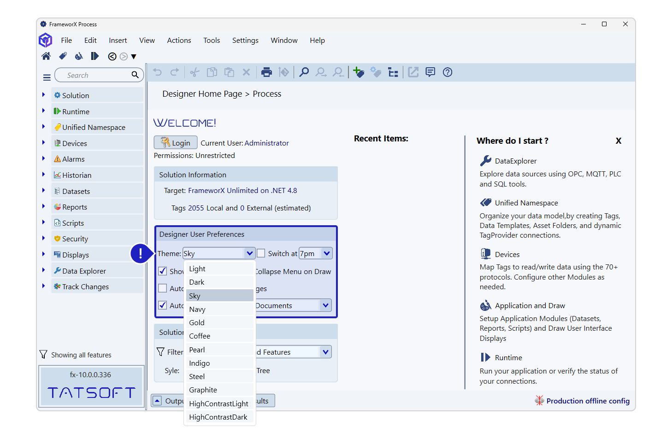Undo the last action

pos(158,72)
